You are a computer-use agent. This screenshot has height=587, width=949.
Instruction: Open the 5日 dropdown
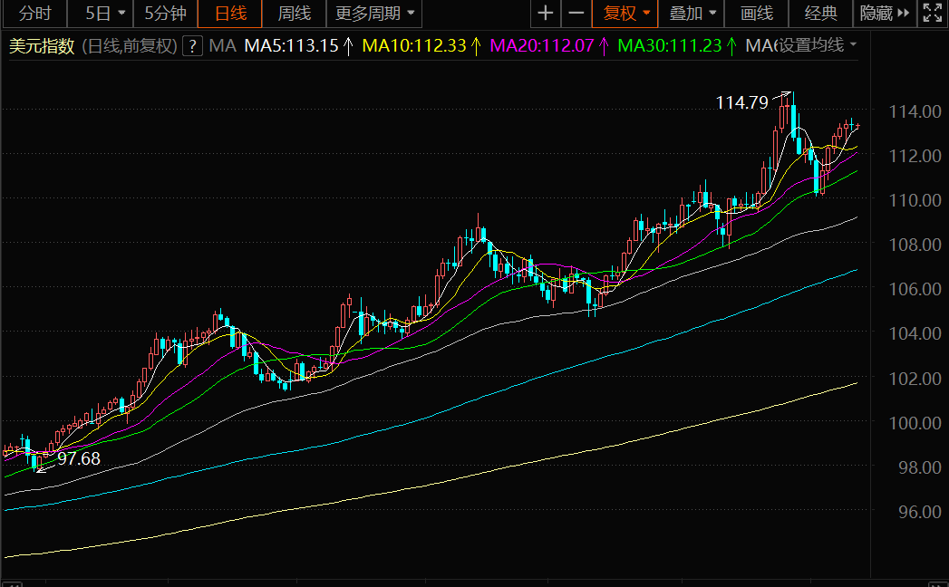click(103, 14)
